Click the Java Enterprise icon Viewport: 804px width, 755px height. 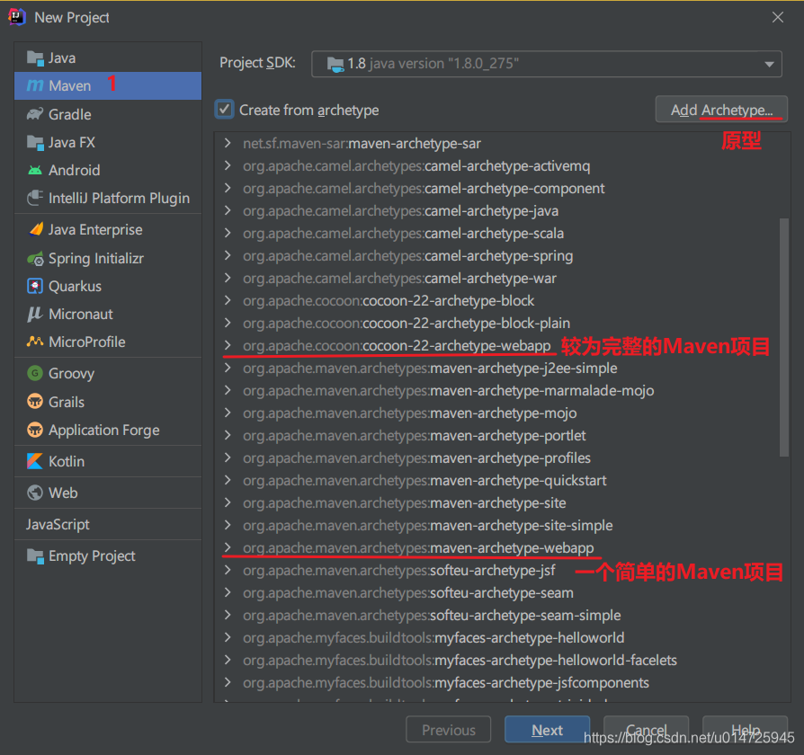36,229
